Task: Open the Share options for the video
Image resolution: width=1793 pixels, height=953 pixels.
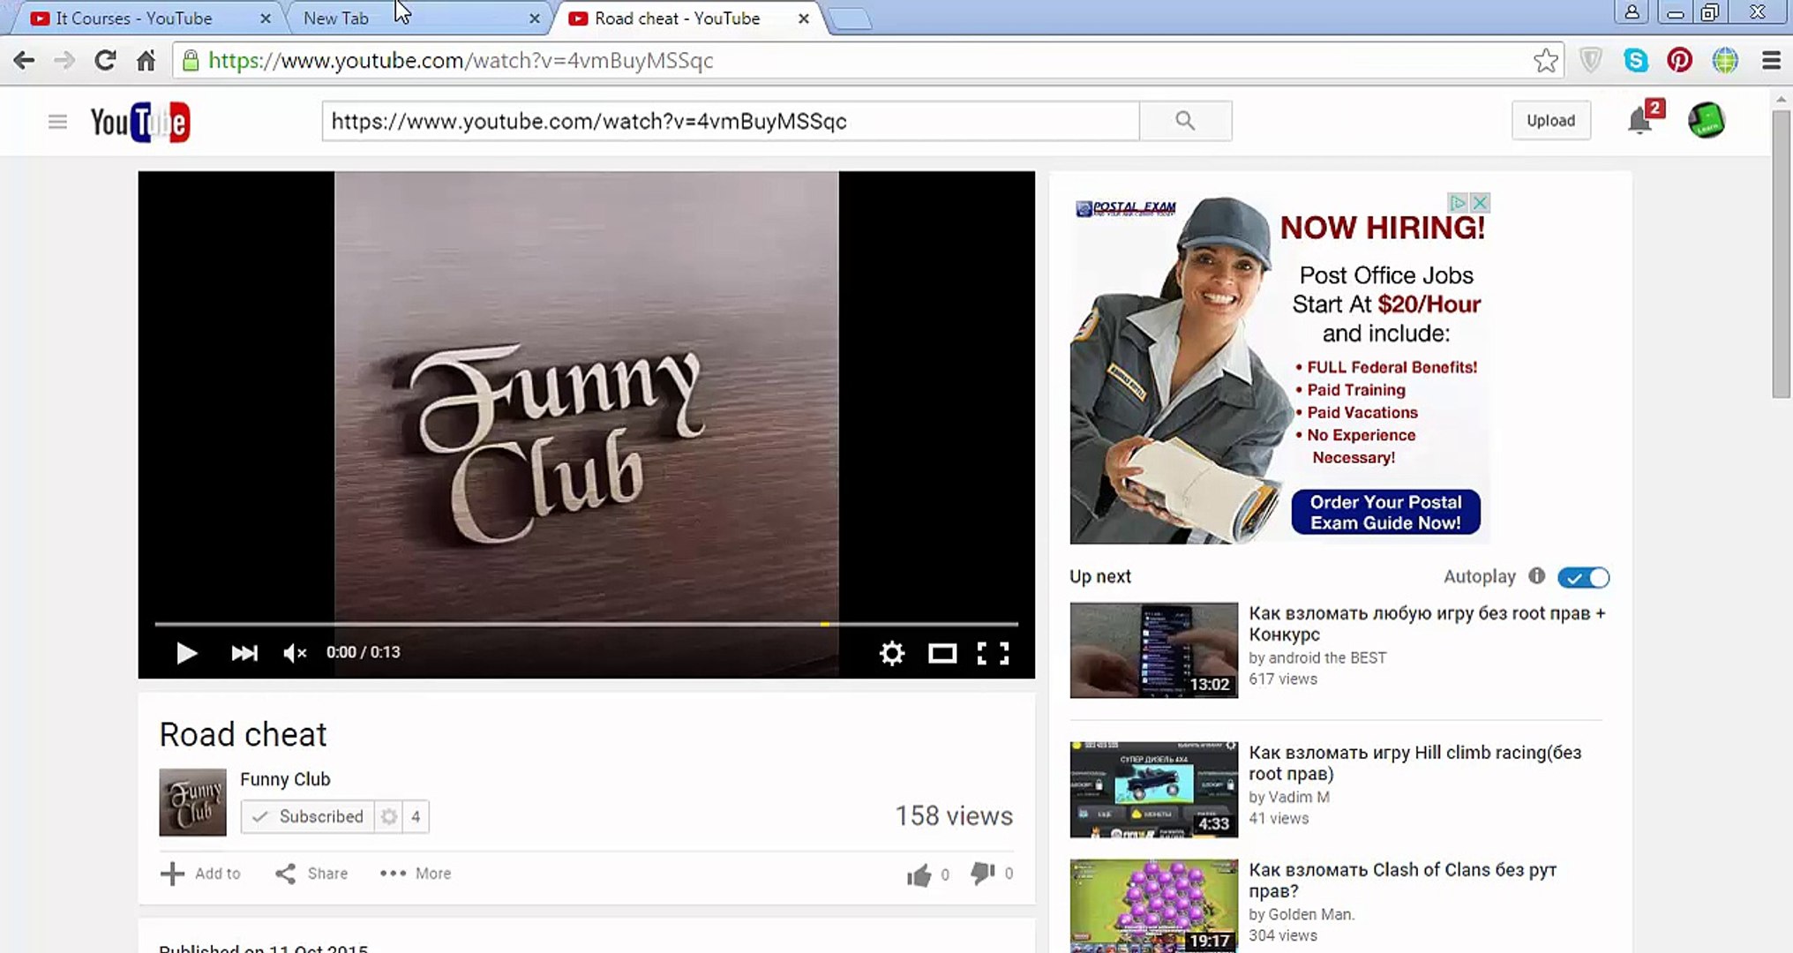Action: [x=310, y=874]
